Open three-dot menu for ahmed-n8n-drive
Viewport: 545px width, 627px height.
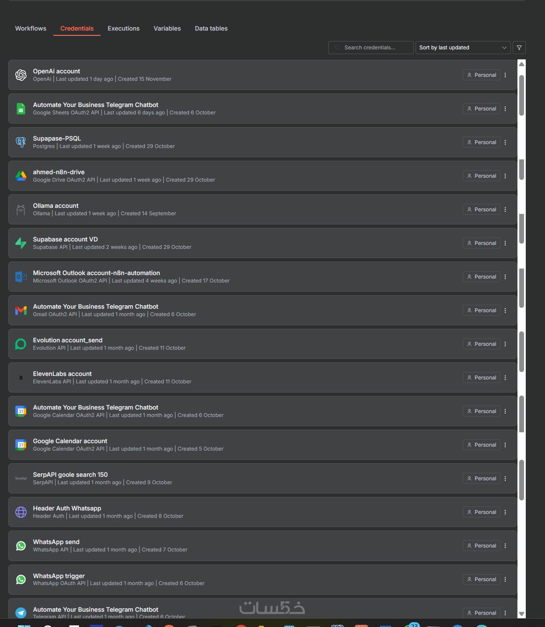(x=505, y=176)
